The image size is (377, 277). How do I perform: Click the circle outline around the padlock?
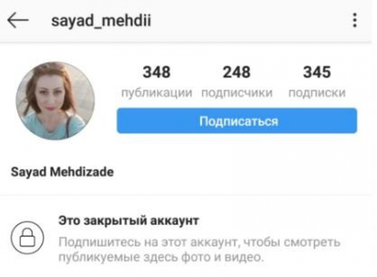tap(27, 237)
